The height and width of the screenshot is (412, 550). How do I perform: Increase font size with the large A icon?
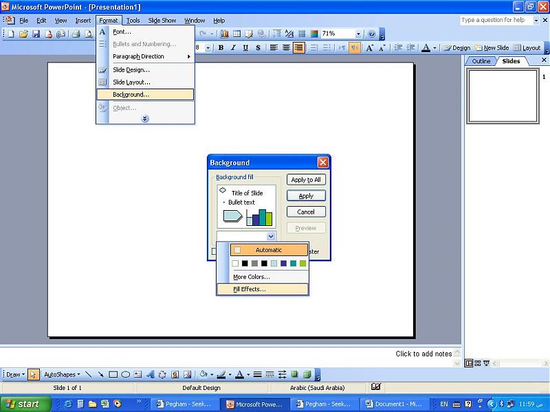click(x=369, y=47)
